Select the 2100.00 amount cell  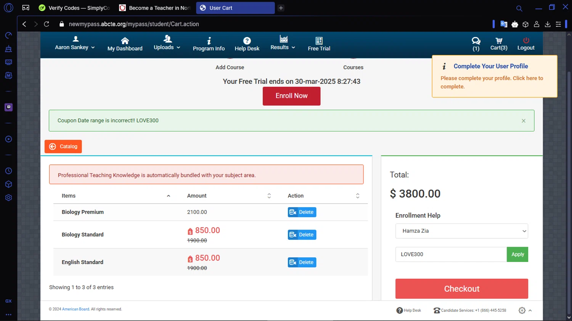pyautogui.click(x=197, y=212)
